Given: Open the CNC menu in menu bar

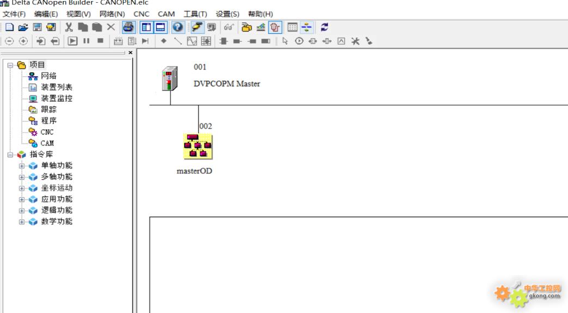Looking at the screenshot, I should 141,14.
